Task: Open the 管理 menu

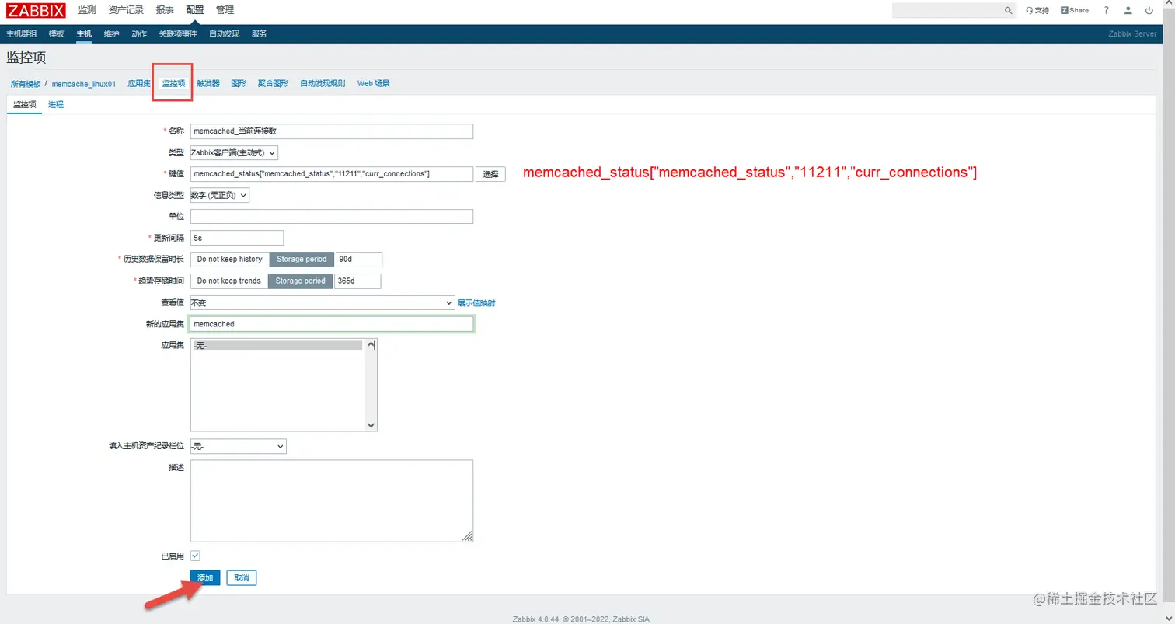Action: (x=225, y=10)
